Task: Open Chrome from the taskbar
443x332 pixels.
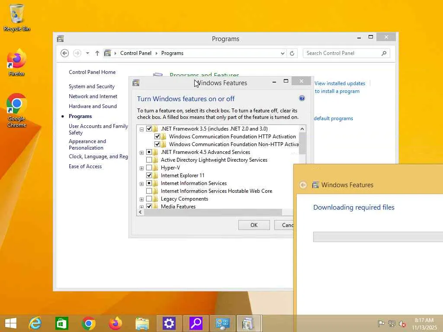Action: point(88,323)
